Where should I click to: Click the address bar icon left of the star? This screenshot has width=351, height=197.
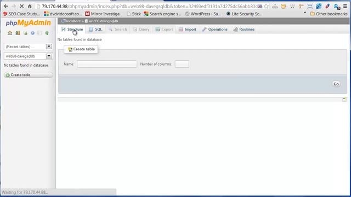[x=259, y=7]
